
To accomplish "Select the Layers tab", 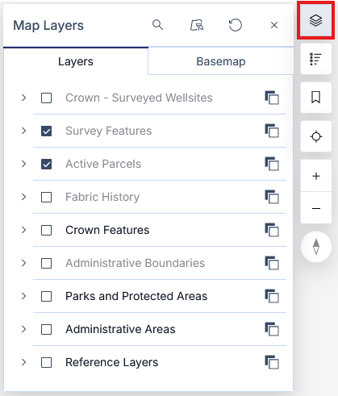I will click(x=76, y=61).
